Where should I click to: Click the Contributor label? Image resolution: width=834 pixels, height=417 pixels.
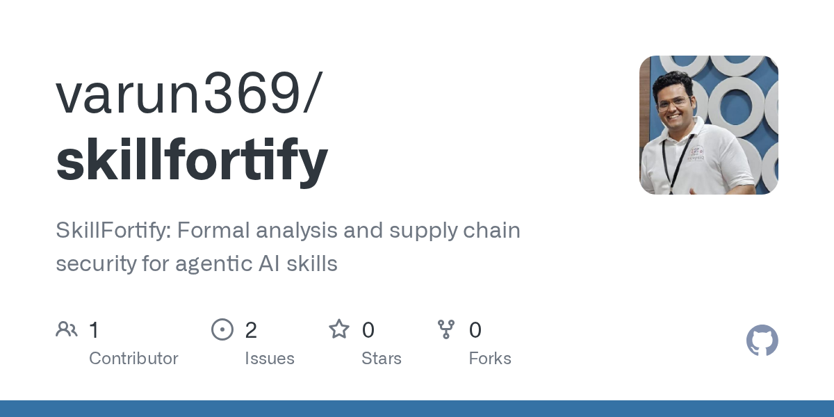point(133,359)
